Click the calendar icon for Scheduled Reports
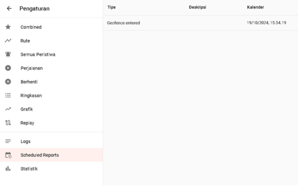 tap(8, 155)
